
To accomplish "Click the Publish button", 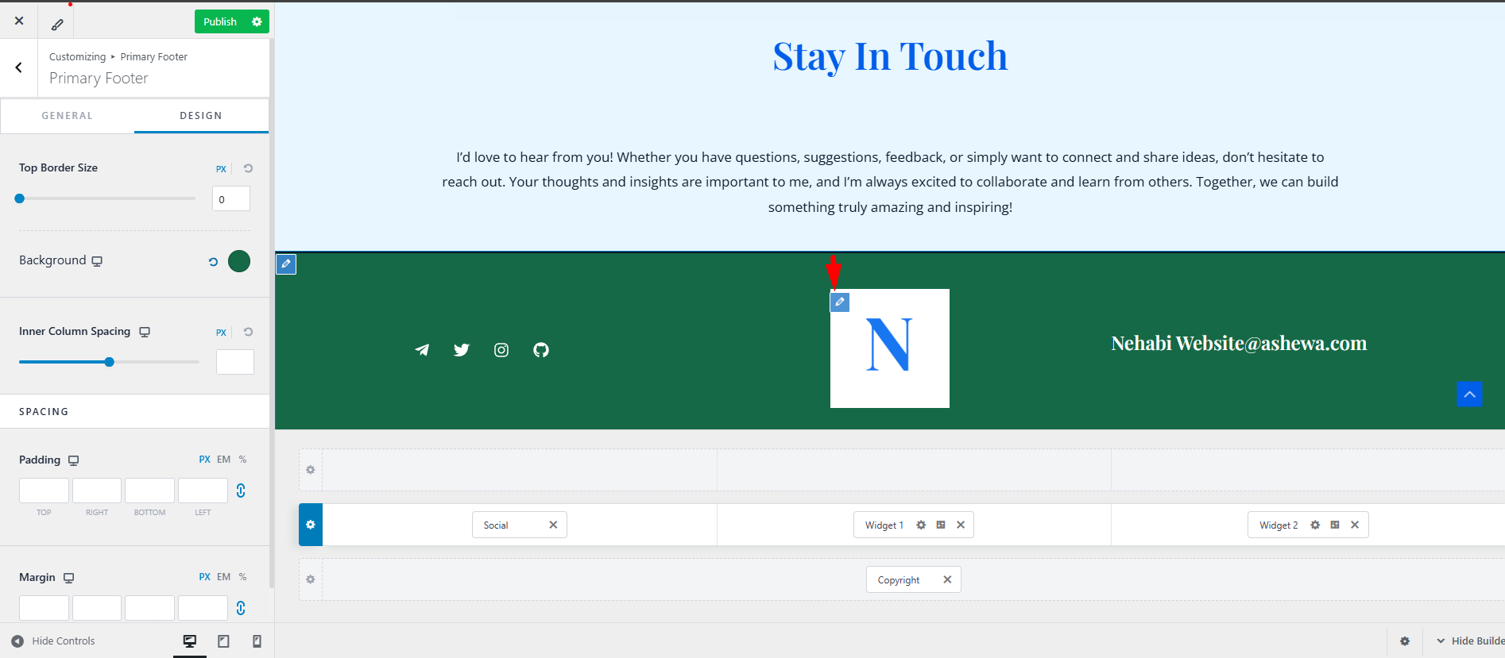I will (220, 21).
